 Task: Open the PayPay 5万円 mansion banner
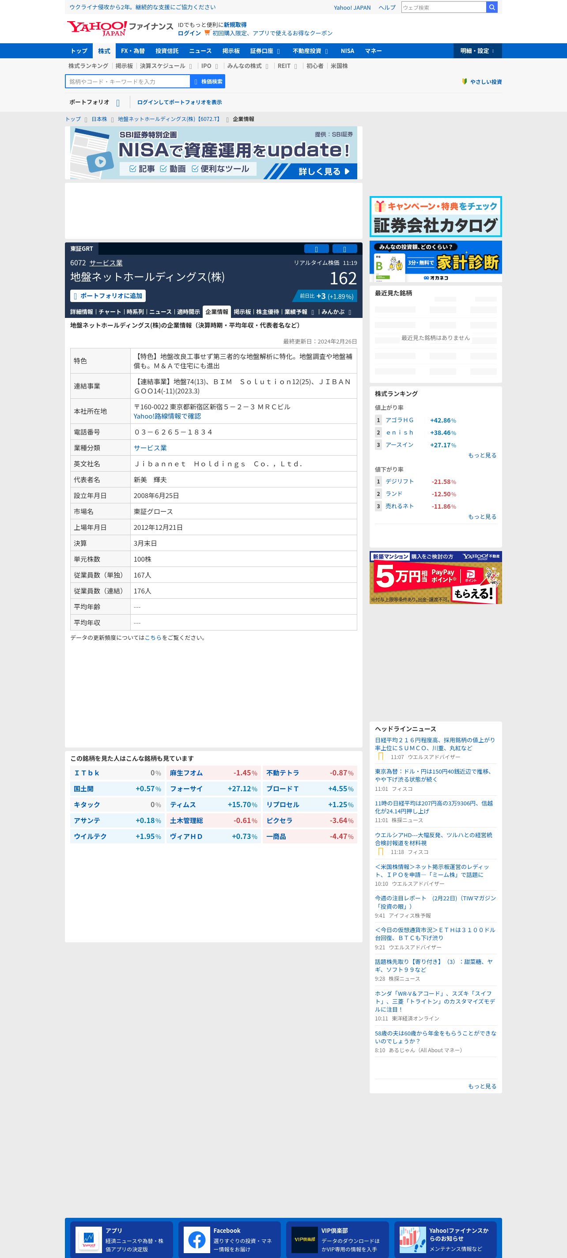(436, 578)
